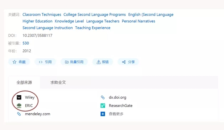This screenshot has width=224, height=130.
Task: Click the star icon for 收藏
Action: click(15, 62)
